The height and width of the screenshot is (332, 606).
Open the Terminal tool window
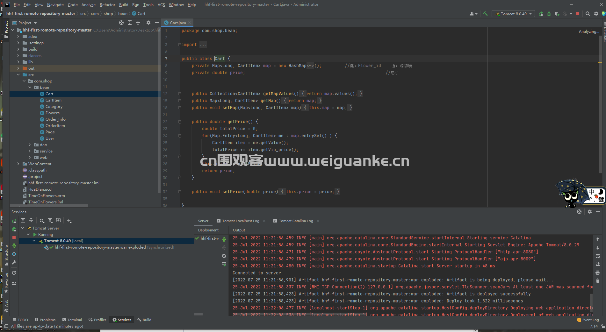72,320
